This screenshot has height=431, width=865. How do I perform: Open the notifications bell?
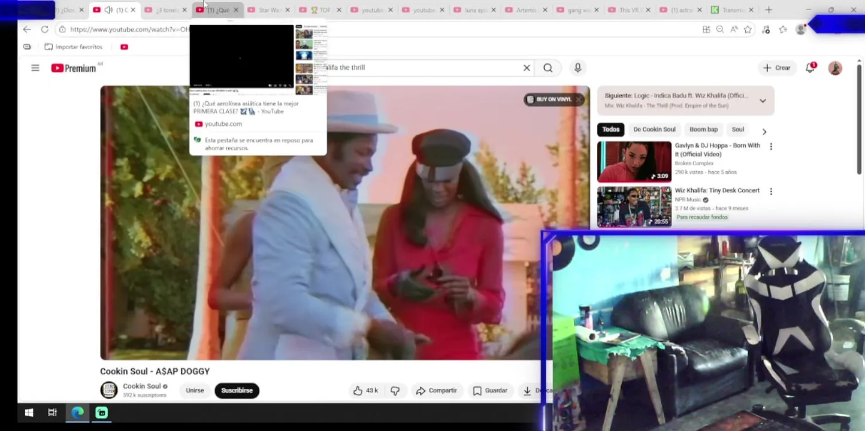click(810, 68)
